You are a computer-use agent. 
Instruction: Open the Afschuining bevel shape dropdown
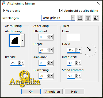tap(22, 40)
